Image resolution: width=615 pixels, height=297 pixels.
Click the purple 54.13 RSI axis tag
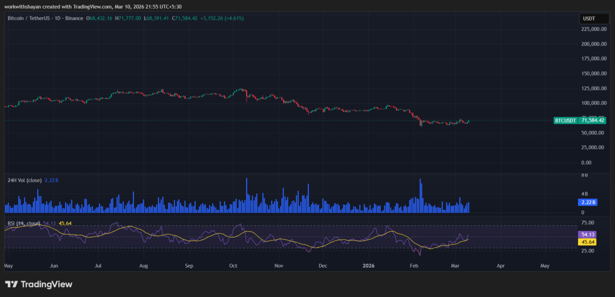click(x=586, y=234)
